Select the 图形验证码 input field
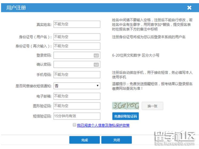199x149 pixels. point(77,106)
